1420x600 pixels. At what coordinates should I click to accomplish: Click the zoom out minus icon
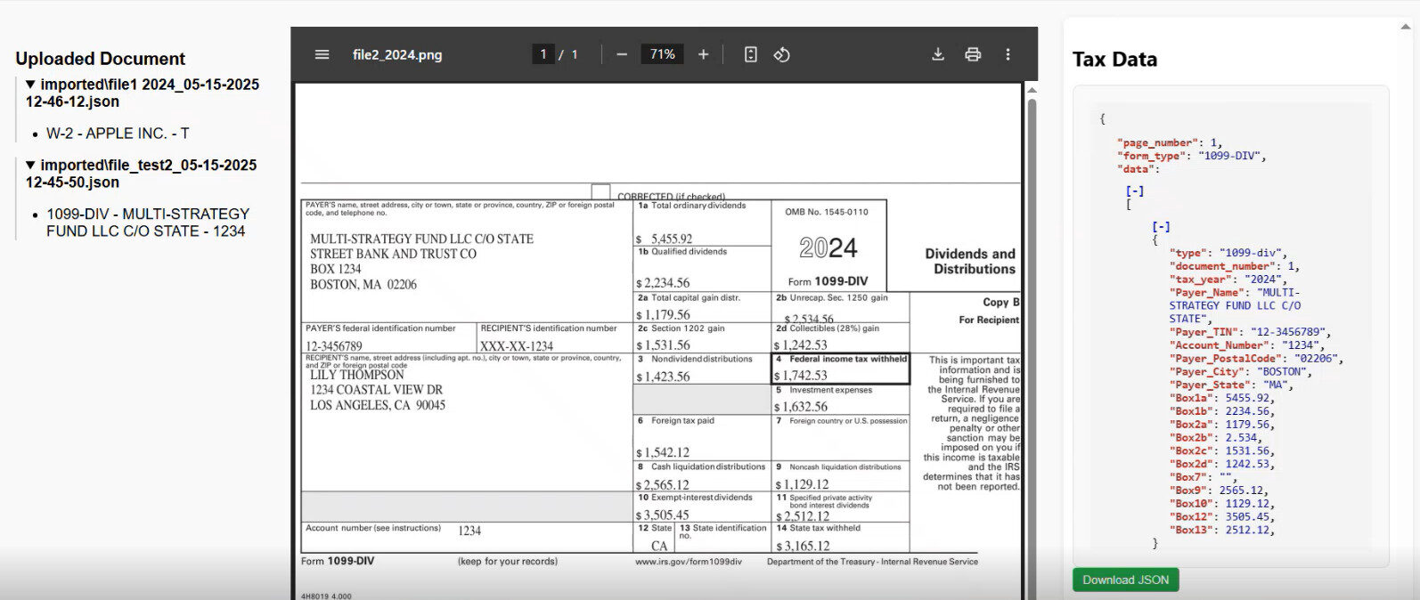pyautogui.click(x=622, y=54)
